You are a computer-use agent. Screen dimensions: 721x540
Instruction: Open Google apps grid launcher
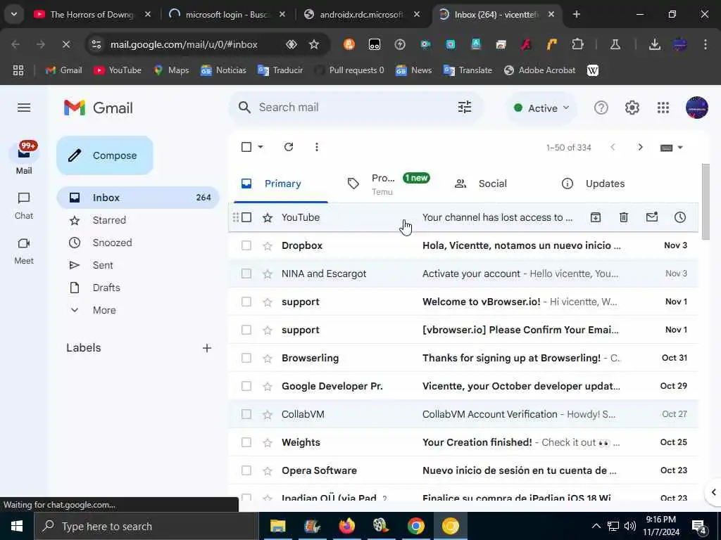pos(663,108)
